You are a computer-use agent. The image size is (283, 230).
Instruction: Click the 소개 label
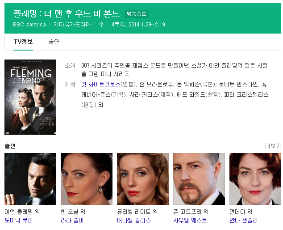[x=70, y=65]
